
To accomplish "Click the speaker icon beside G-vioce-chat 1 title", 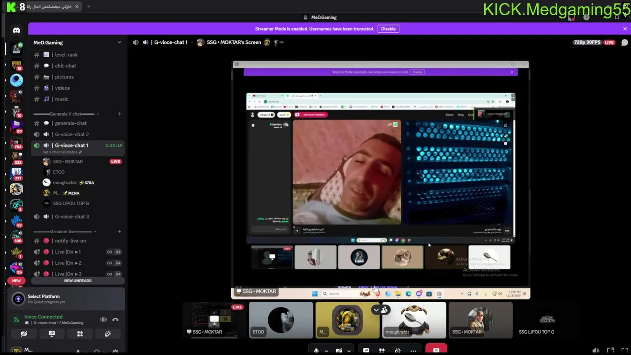I will (x=136, y=42).
